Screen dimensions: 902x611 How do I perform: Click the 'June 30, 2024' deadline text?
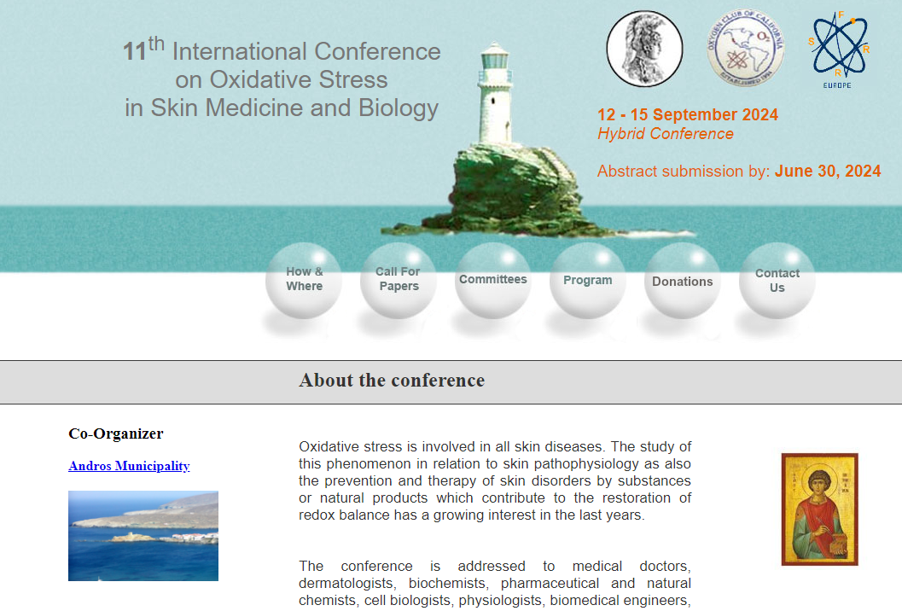pos(828,171)
